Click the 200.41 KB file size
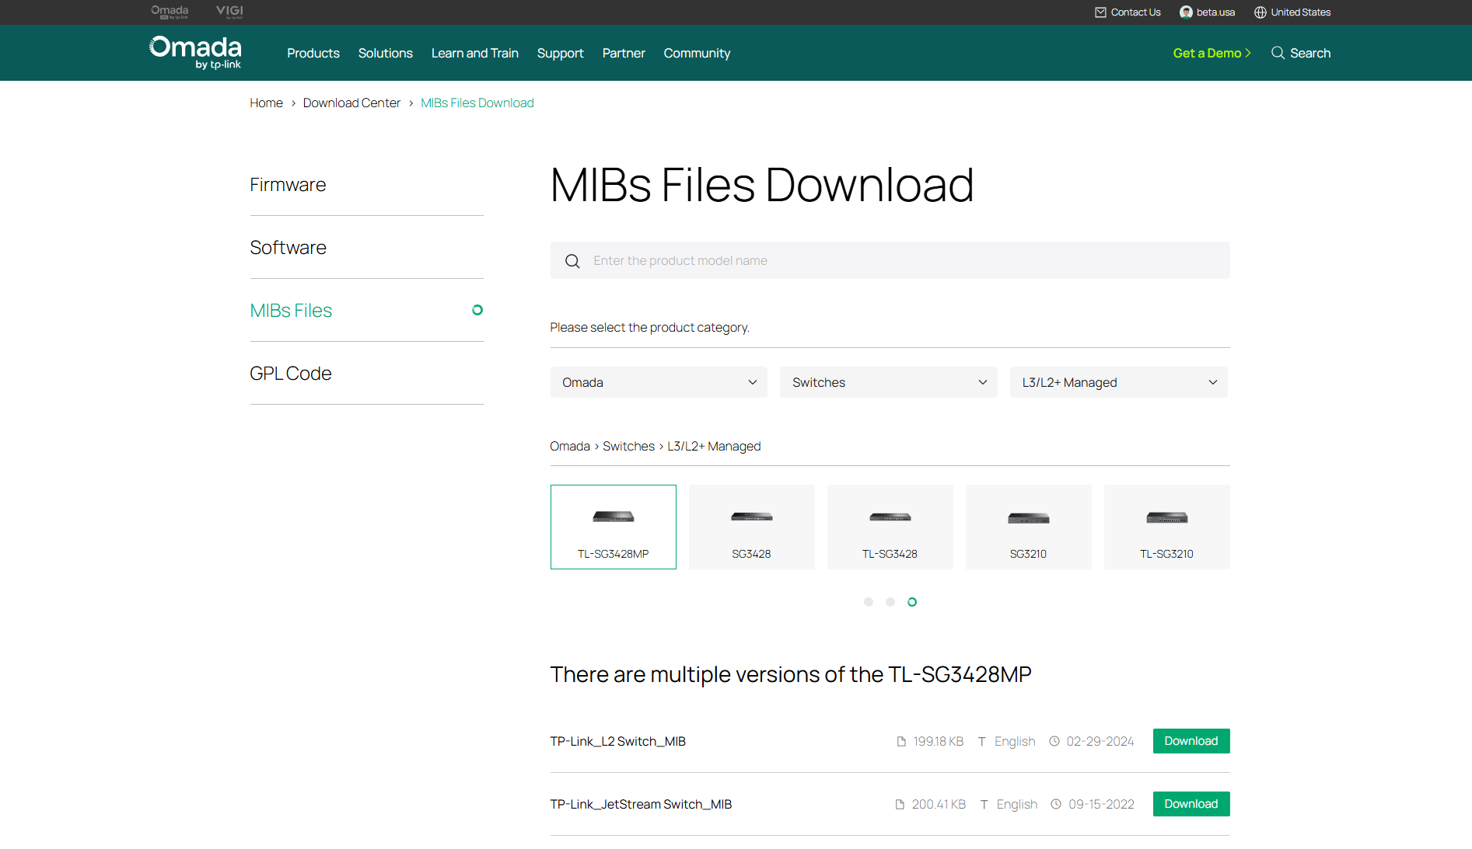This screenshot has height=849, width=1472. pos(939,804)
